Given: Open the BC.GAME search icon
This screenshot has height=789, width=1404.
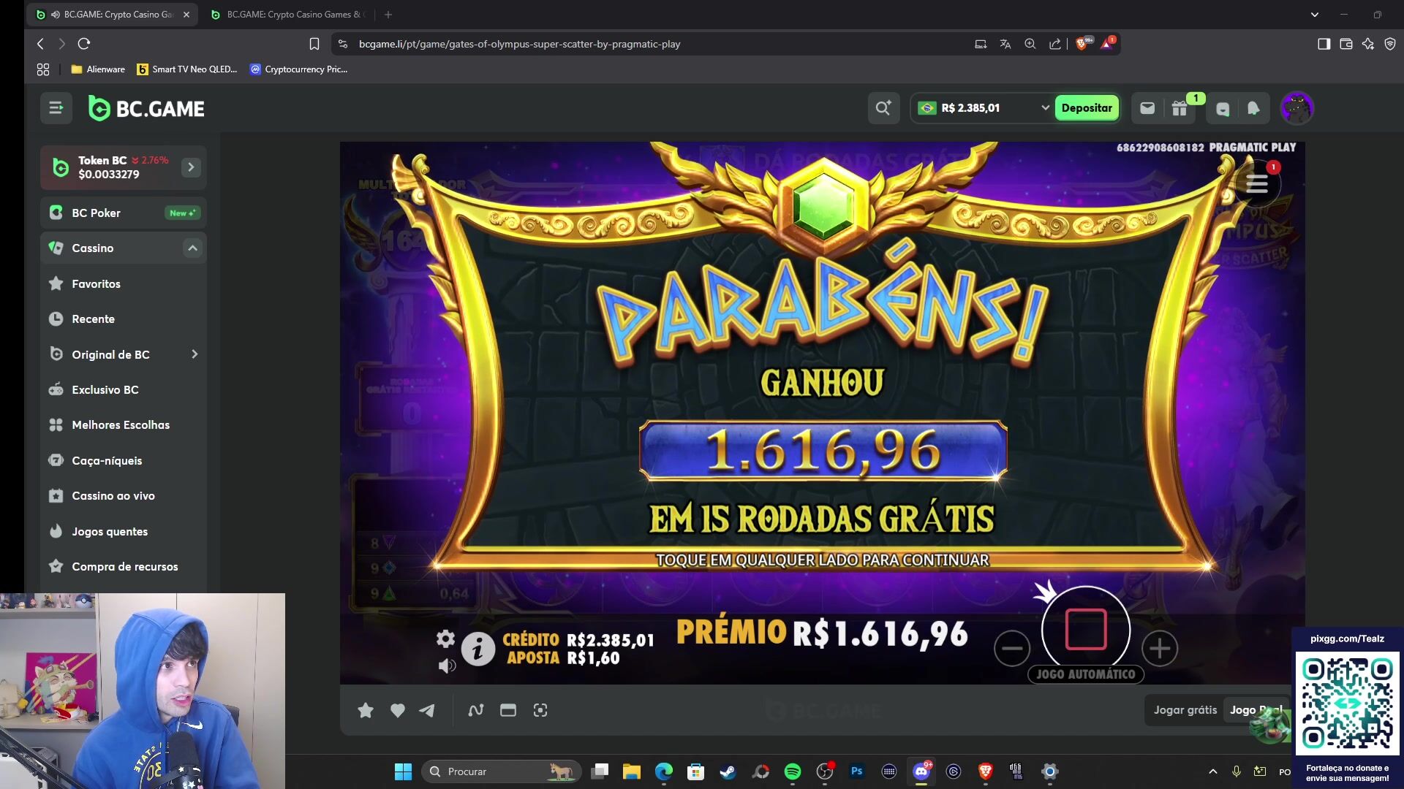Looking at the screenshot, I should pos(883,108).
